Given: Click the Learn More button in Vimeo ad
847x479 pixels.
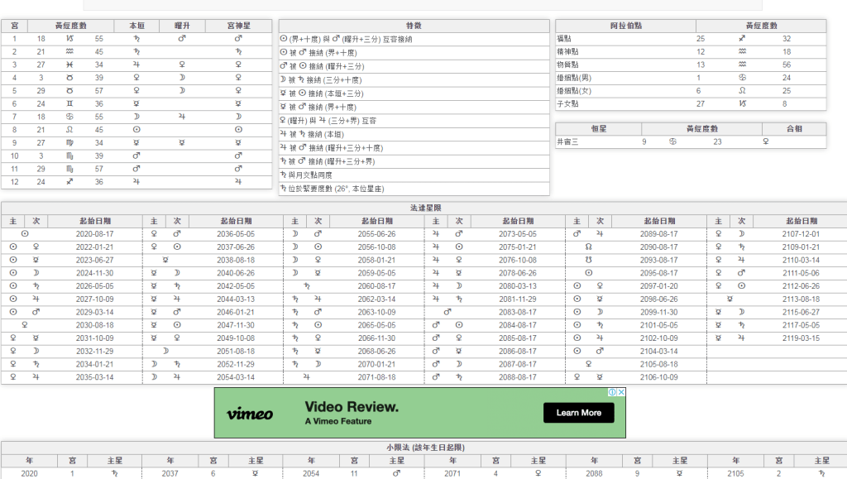Looking at the screenshot, I should pos(578,413).
